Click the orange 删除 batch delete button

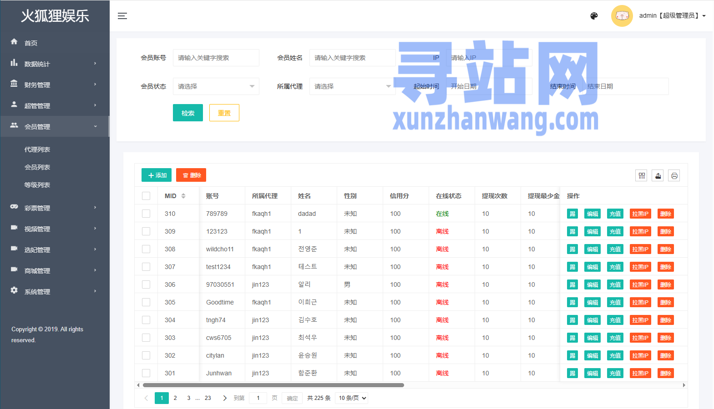(x=191, y=175)
